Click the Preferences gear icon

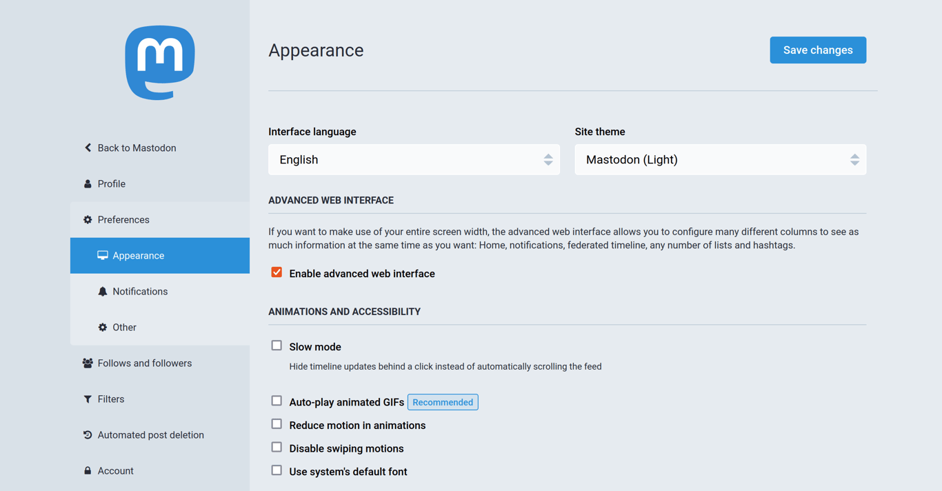pyautogui.click(x=88, y=220)
